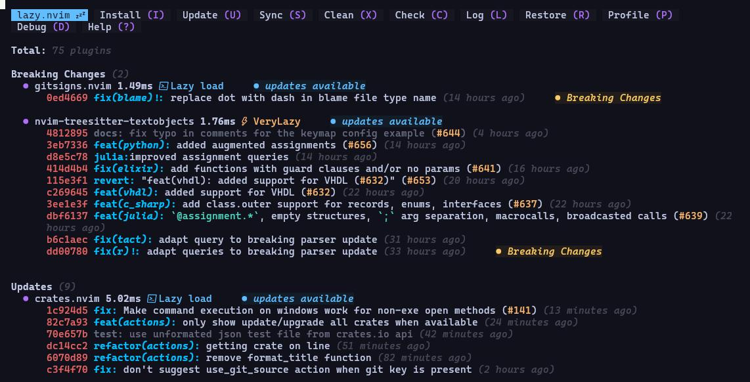Open the Log (L) tab
The height and width of the screenshot is (382, 750).
487,15
